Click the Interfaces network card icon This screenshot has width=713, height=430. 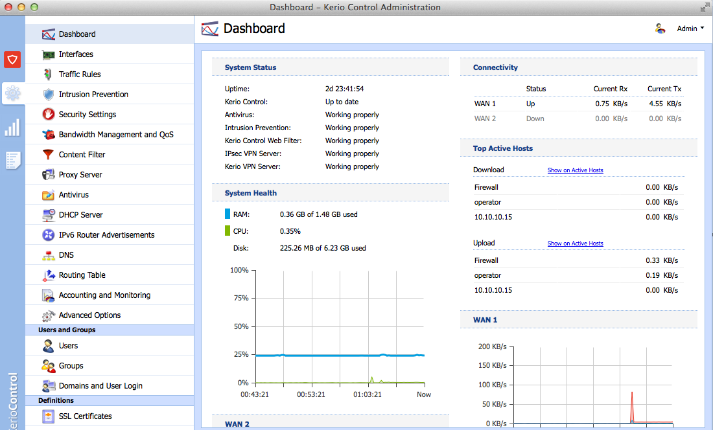[48, 54]
